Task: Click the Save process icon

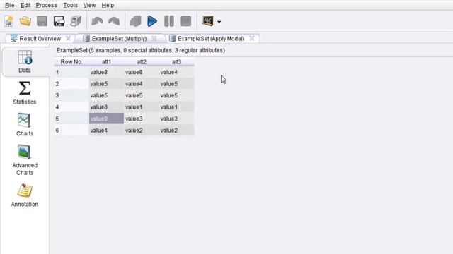Action: [42, 21]
